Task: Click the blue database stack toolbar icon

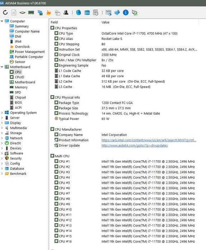Action: tap(87, 13)
